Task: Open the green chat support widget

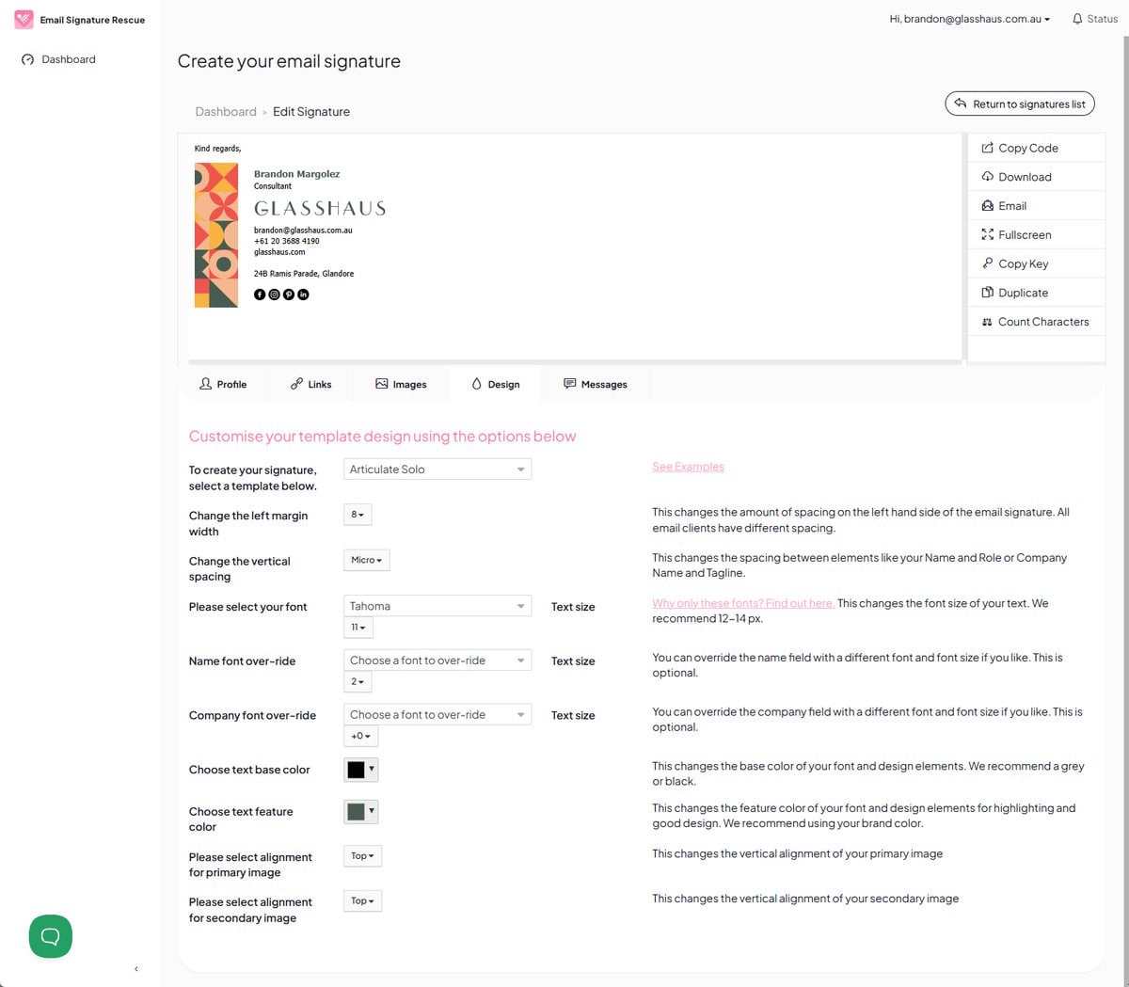Action: tap(51, 936)
